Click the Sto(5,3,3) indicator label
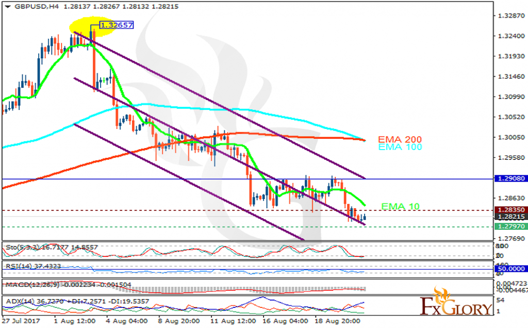528x328 pixels. (x=52, y=247)
